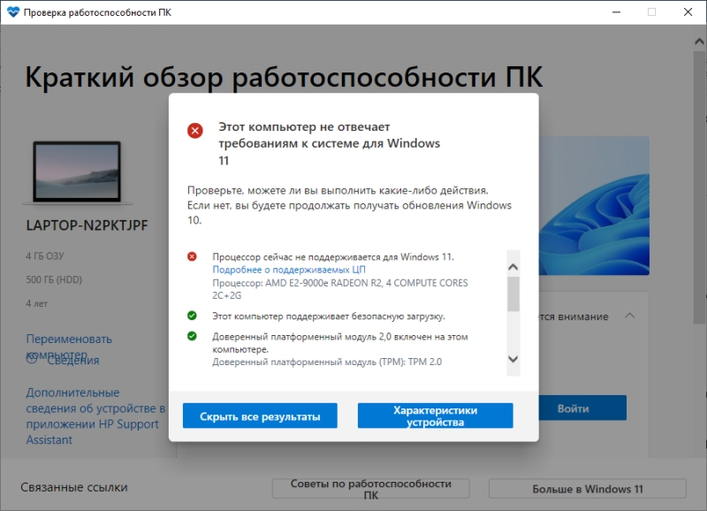Click the down arrow of results list scrollbar
The height and width of the screenshot is (511, 707).
click(513, 359)
